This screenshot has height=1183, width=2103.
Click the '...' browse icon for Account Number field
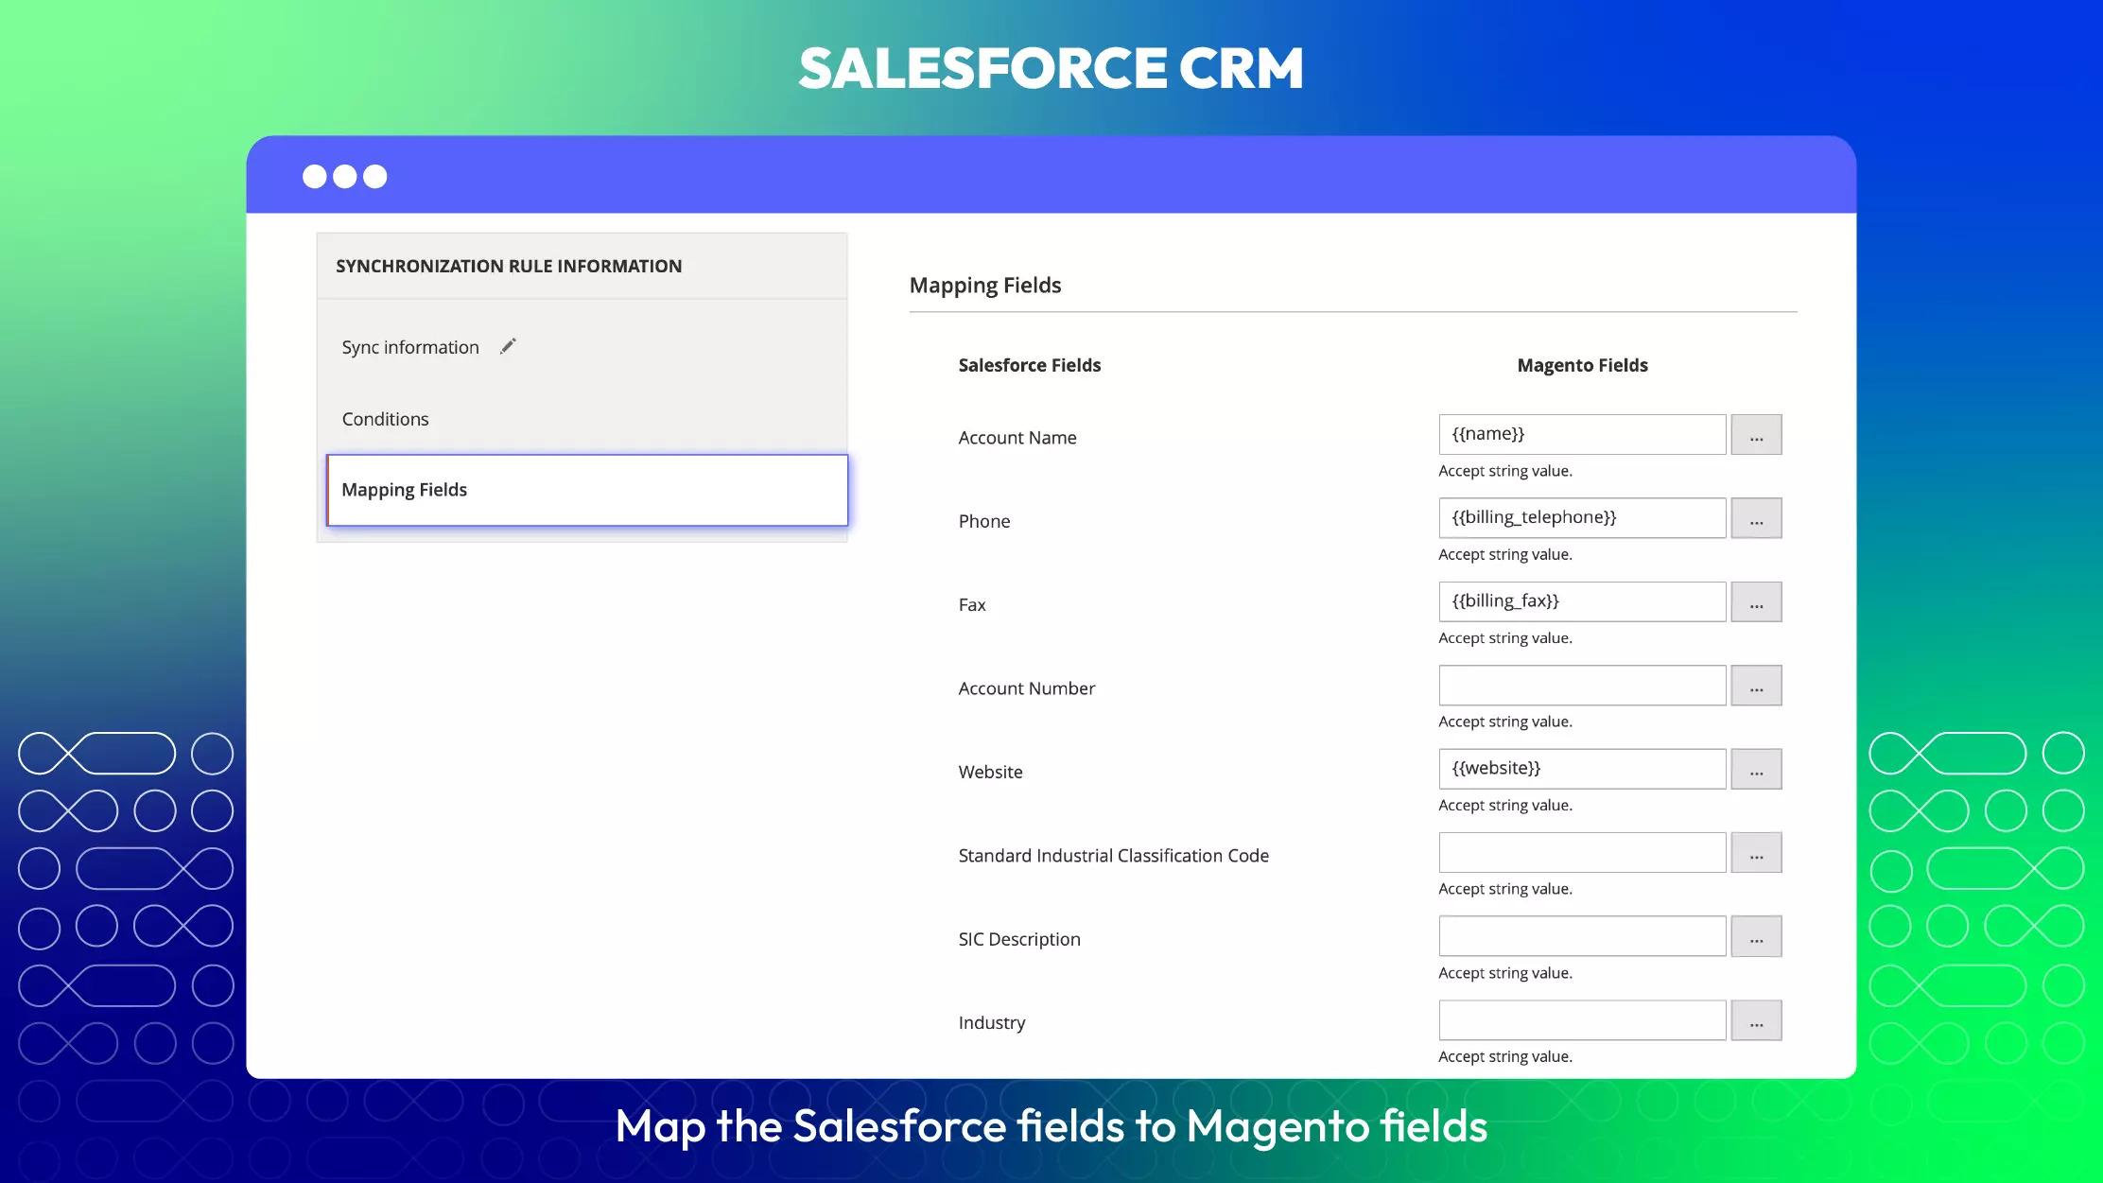point(1755,685)
